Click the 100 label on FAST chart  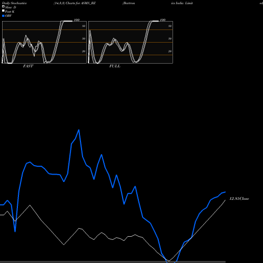[x=77, y=20]
